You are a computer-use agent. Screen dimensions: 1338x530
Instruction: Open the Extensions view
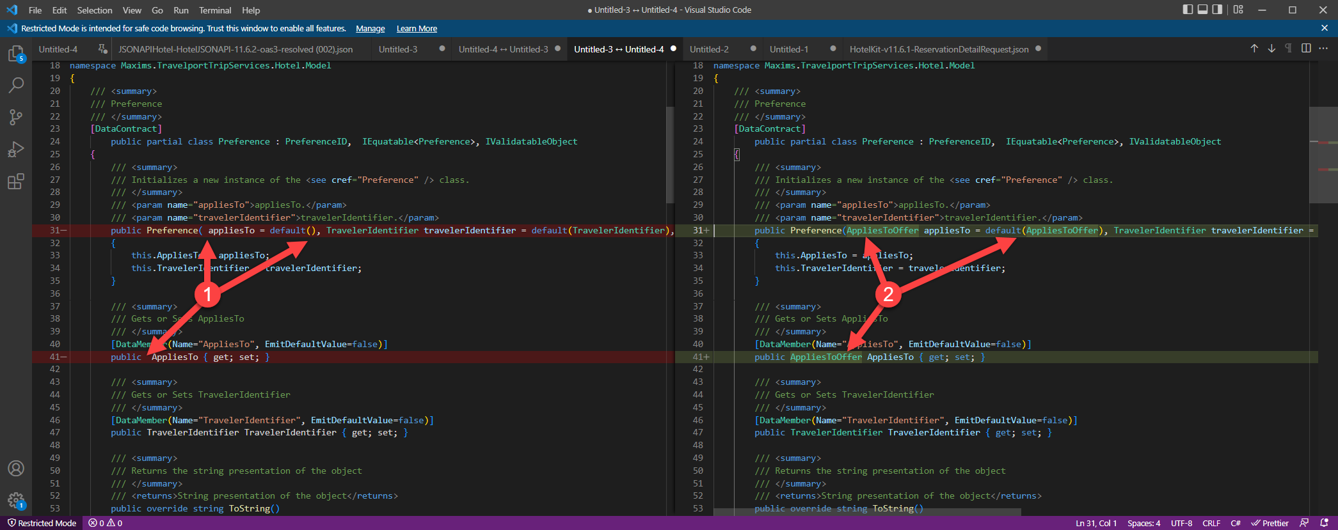coord(16,181)
